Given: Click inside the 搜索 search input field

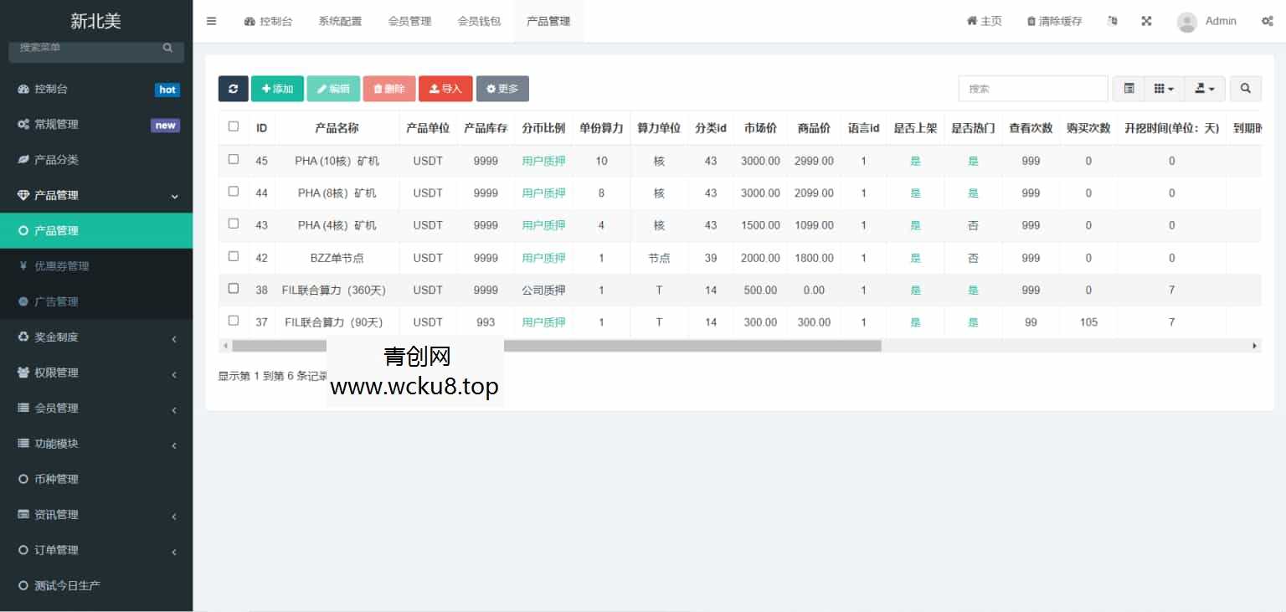Looking at the screenshot, I should (x=1032, y=88).
